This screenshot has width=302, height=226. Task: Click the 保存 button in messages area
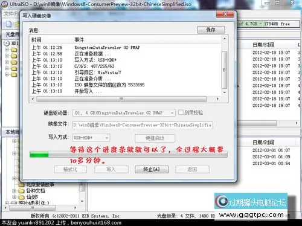[x=211, y=30]
